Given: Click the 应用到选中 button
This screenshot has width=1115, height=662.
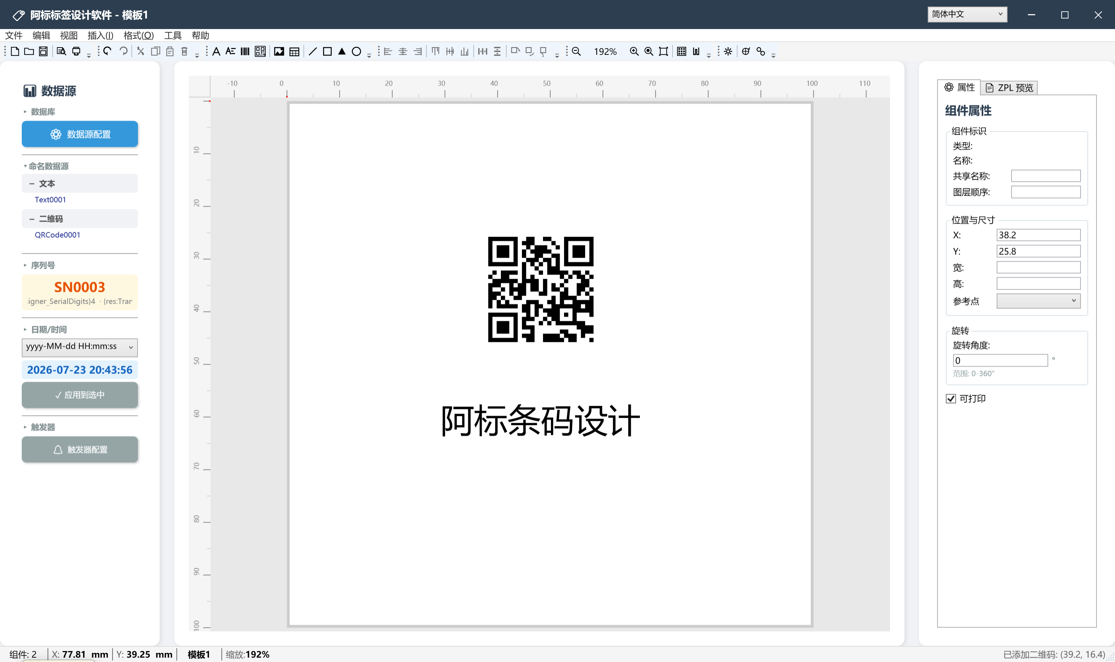Looking at the screenshot, I should (x=80, y=395).
